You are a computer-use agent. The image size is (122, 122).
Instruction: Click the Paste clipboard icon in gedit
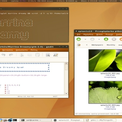click(38, 55)
